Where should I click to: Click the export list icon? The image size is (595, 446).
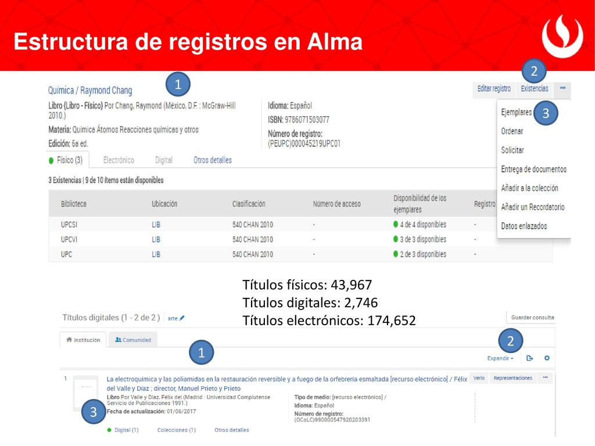(530, 358)
